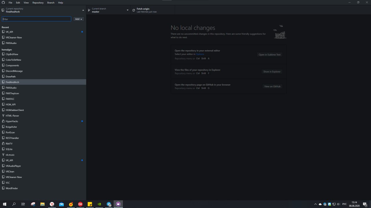This screenshot has height=208, width=371.
Task: Click the DiscordMessage repository icon
Action: (3, 71)
